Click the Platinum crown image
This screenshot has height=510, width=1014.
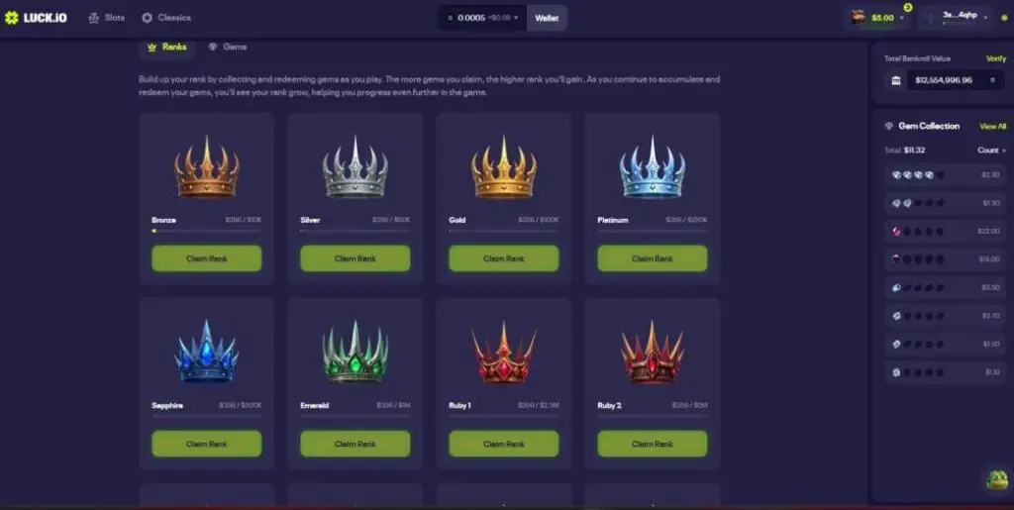[652, 167]
